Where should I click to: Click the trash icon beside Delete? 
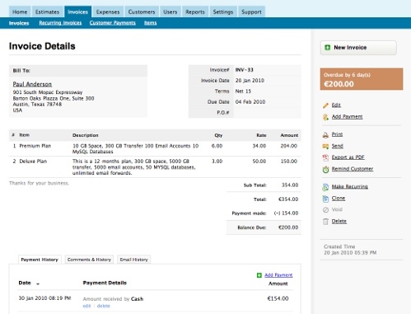coord(325,222)
